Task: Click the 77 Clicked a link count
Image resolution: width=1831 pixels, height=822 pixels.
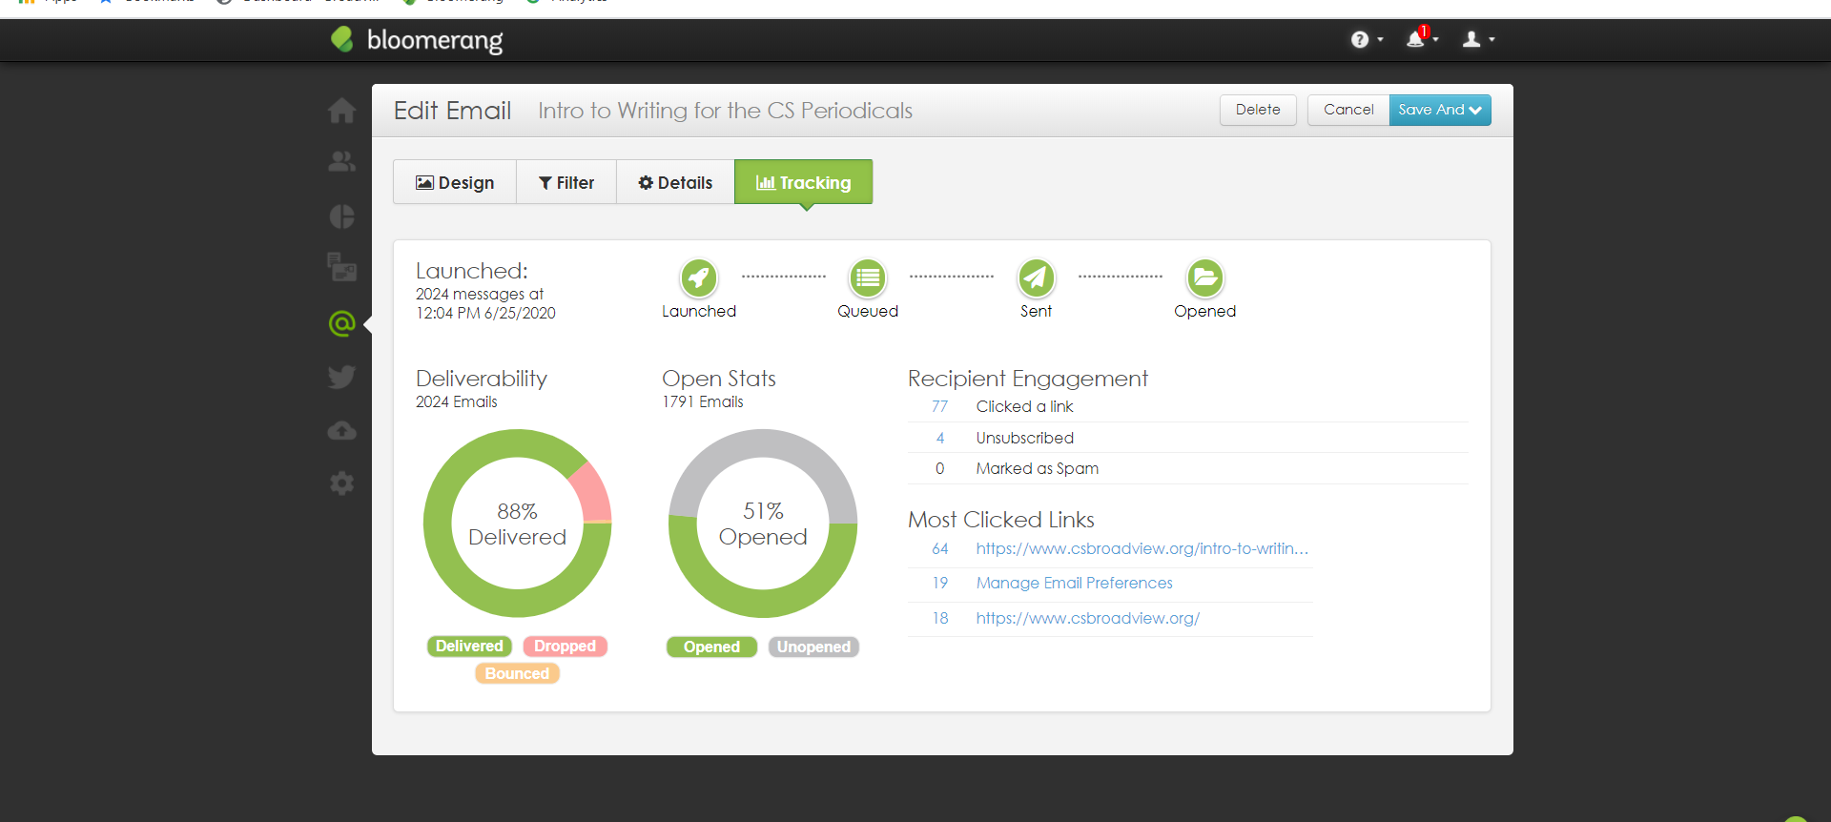Action: click(939, 406)
